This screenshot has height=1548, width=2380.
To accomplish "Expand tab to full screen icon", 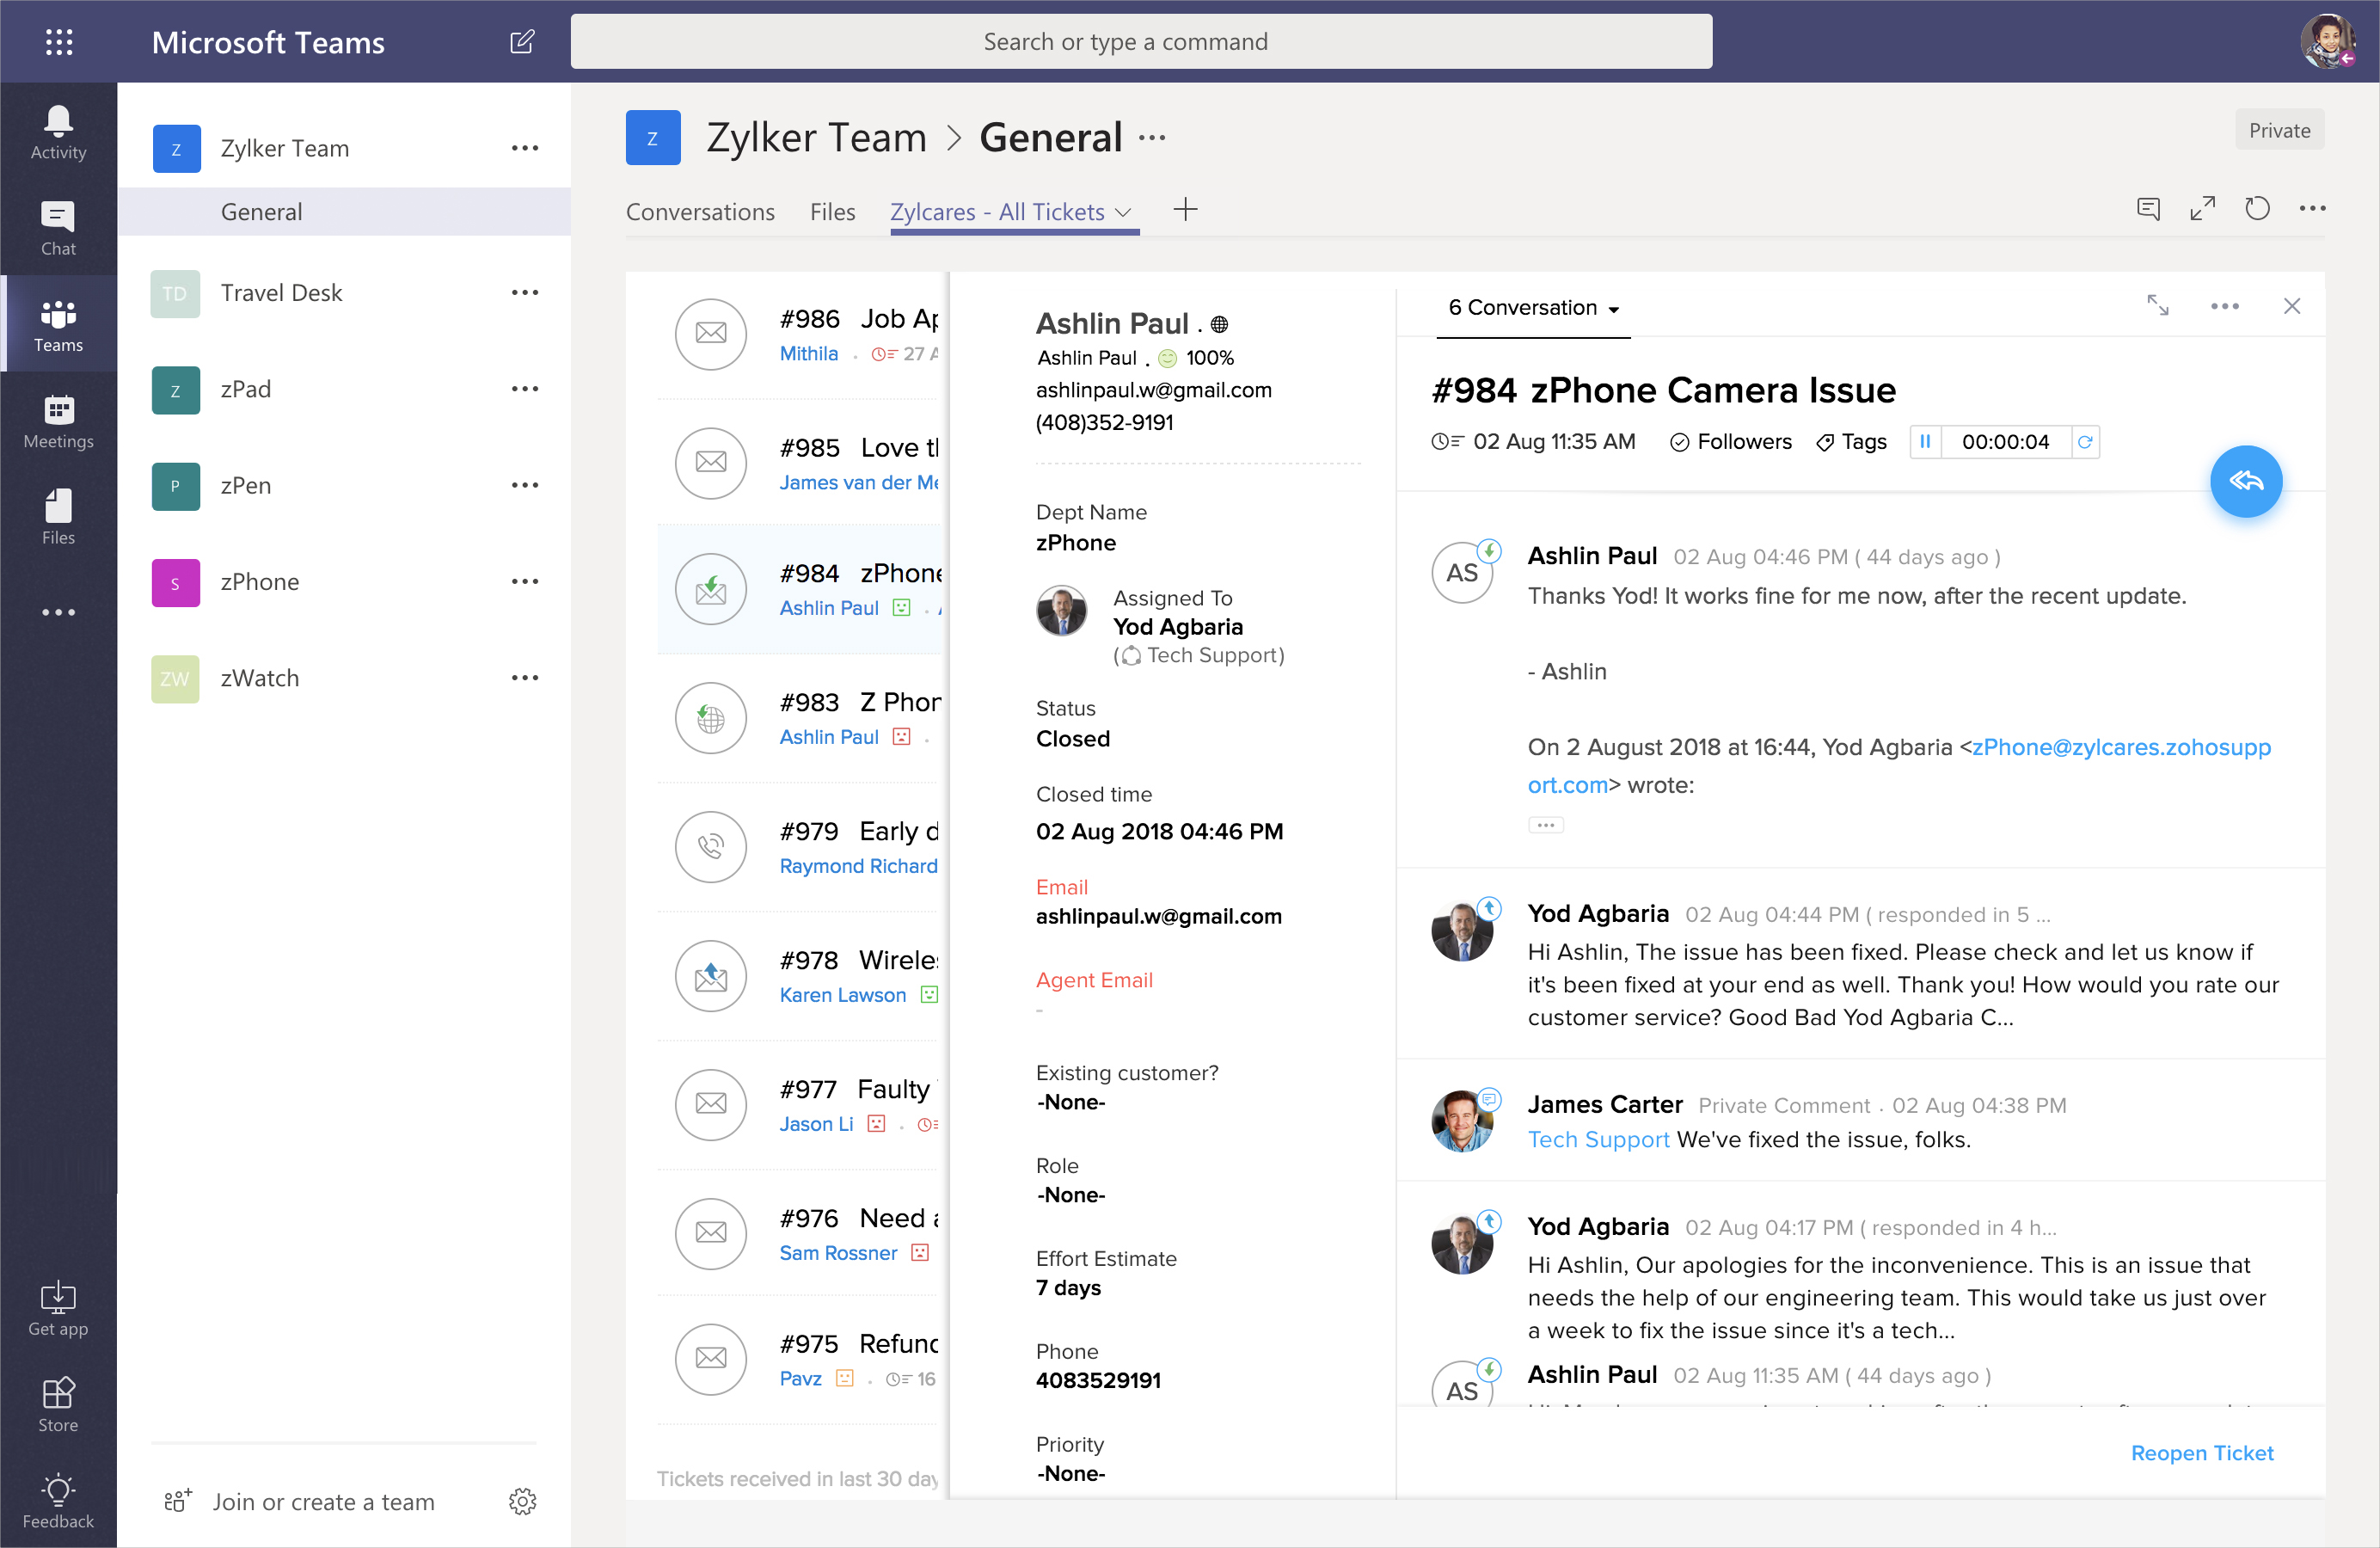I will 2202,209.
